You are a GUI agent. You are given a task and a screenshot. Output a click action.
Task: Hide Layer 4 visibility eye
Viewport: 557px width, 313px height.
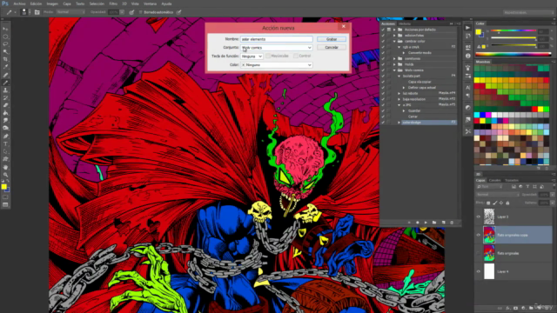pyautogui.click(x=478, y=271)
